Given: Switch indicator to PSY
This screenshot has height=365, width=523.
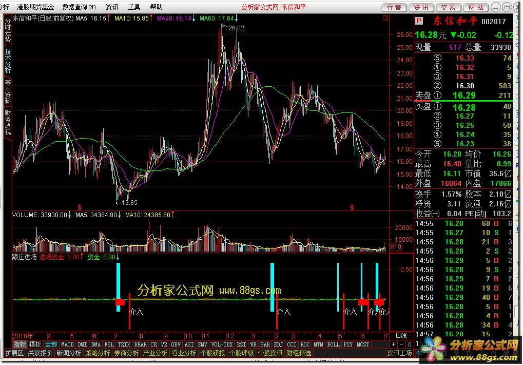Looking at the screenshot, I should point(348,344).
